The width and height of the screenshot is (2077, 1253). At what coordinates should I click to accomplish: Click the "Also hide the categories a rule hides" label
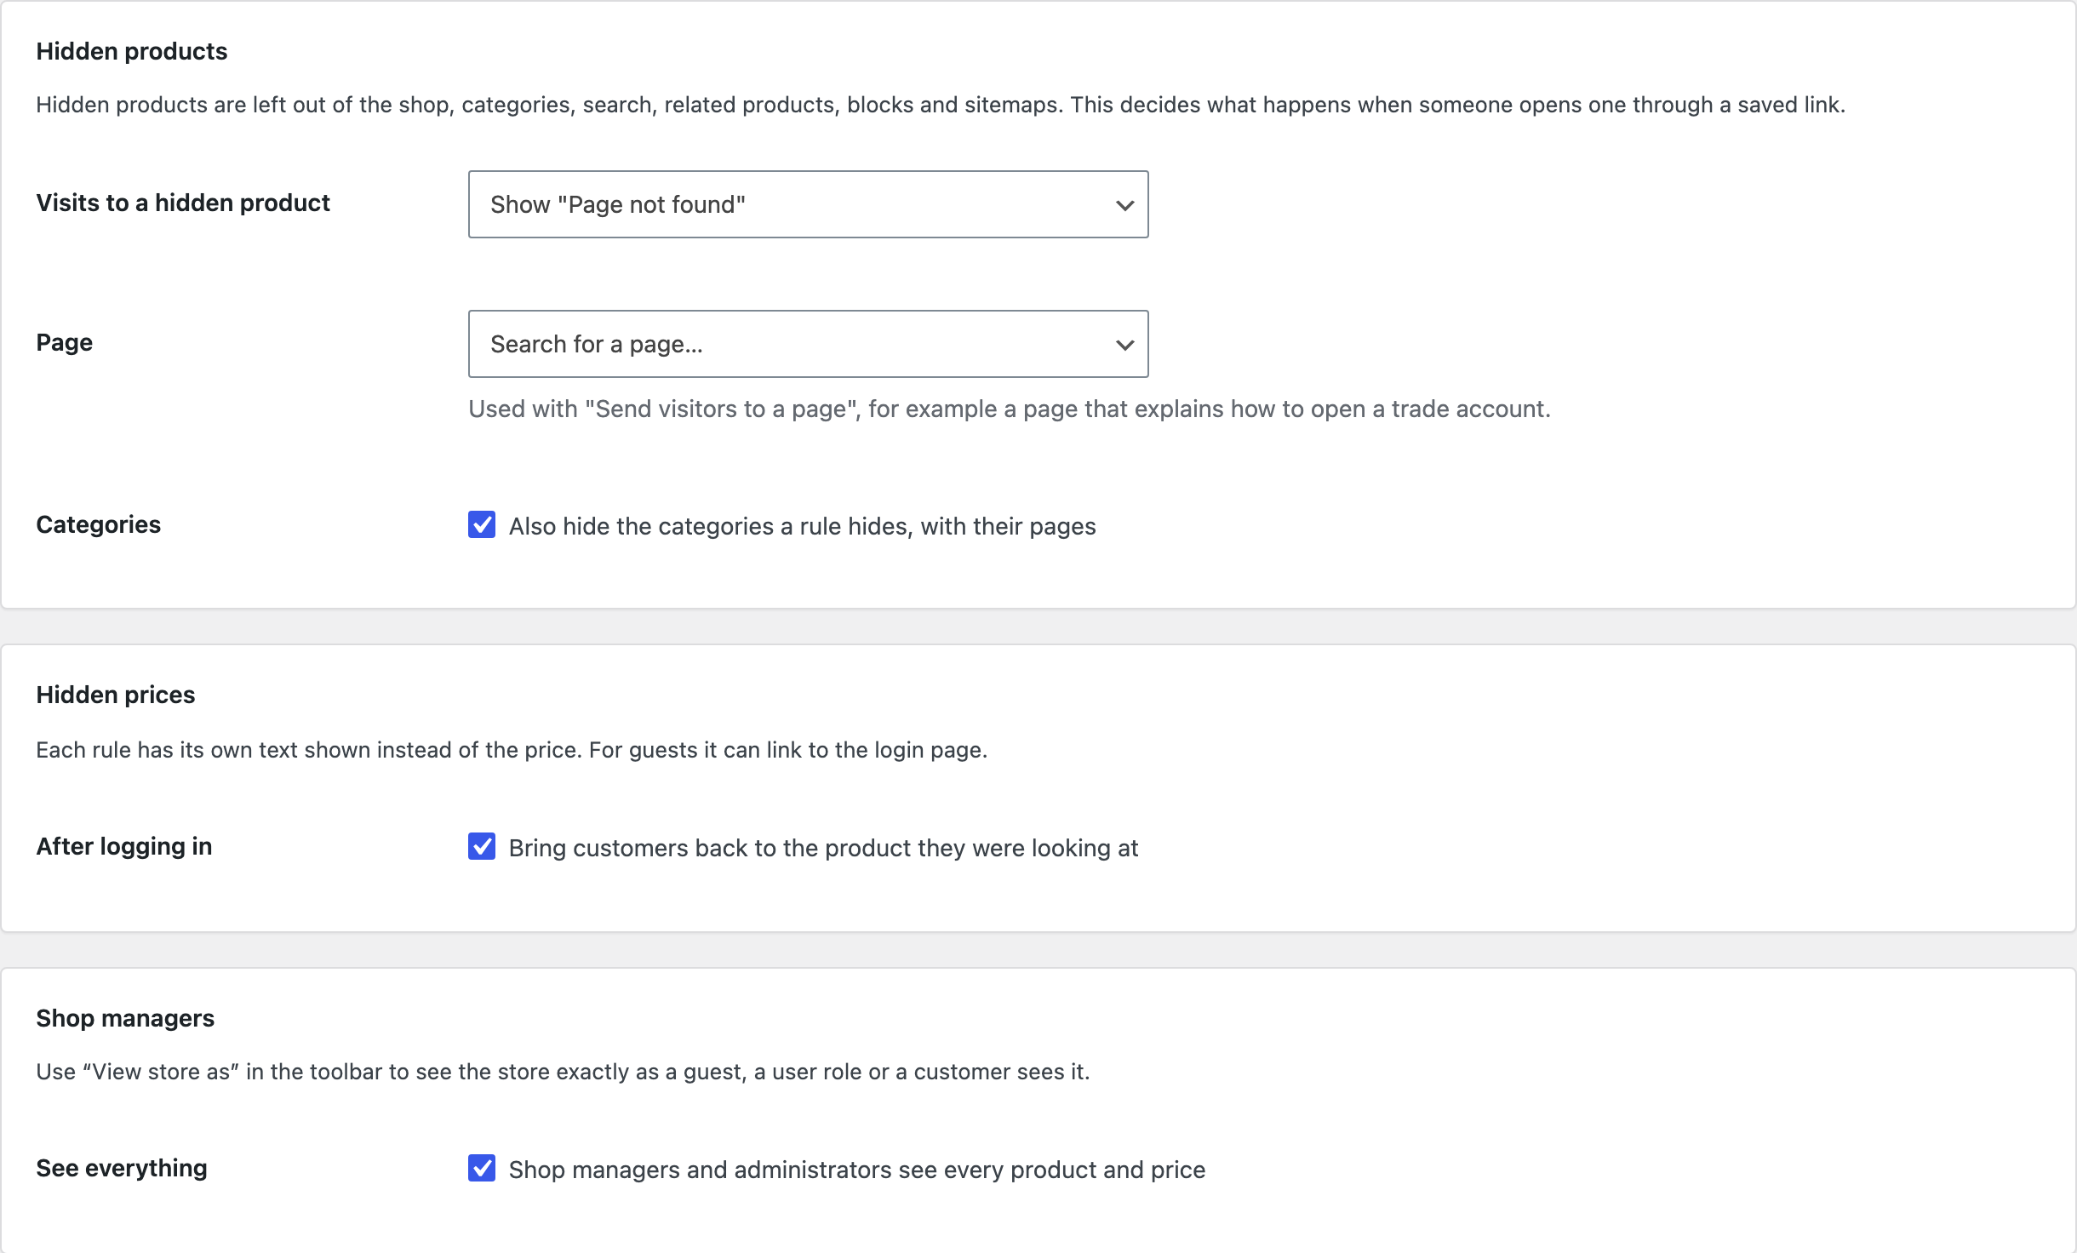pos(802,526)
